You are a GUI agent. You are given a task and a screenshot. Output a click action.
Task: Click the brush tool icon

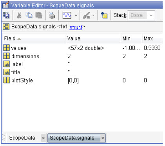click(86, 15)
